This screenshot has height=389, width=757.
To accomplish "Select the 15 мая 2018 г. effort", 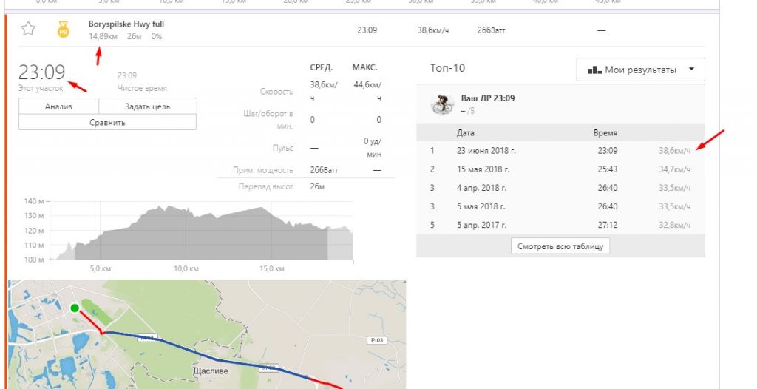I will click(x=485, y=169).
